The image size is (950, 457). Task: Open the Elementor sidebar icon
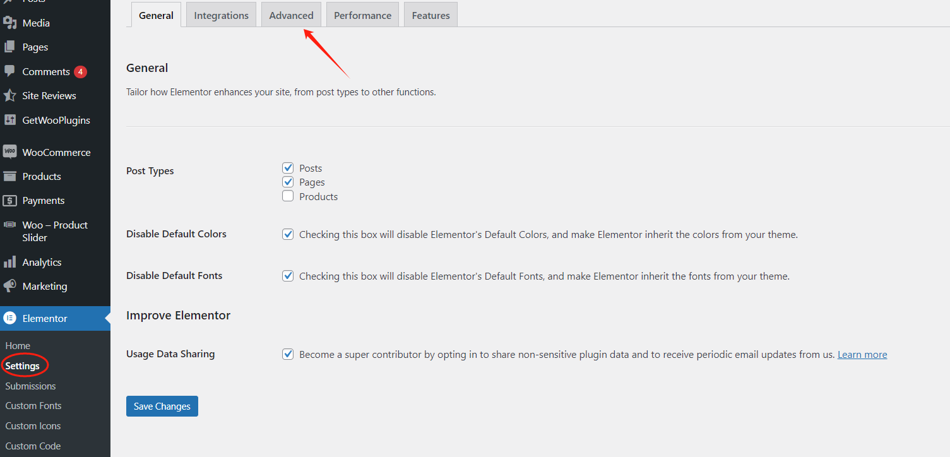click(11, 318)
